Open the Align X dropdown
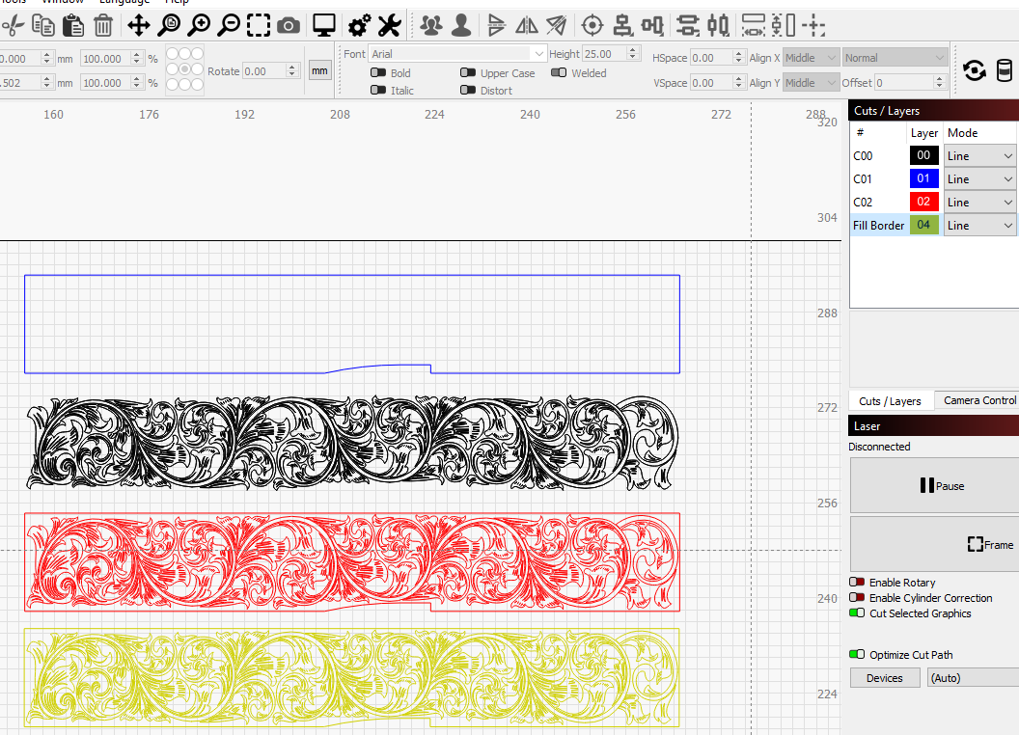This screenshot has height=735, width=1019. tap(810, 57)
